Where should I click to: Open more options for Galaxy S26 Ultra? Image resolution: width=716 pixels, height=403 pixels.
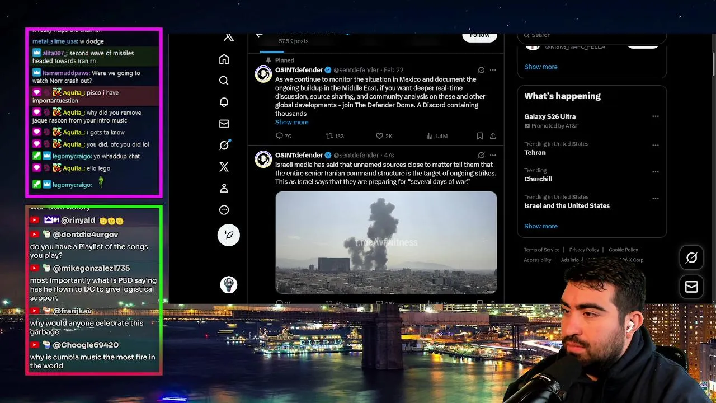(x=655, y=116)
